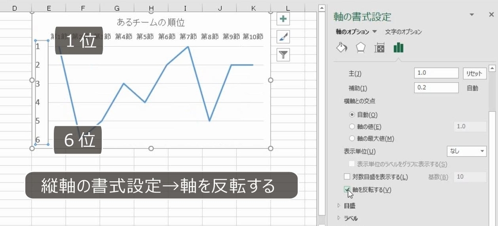The width and height of the screenshot is (498, 226).
Task: Toggle the 対数目盛を表示する checkbox
Action: pos(347,176)
